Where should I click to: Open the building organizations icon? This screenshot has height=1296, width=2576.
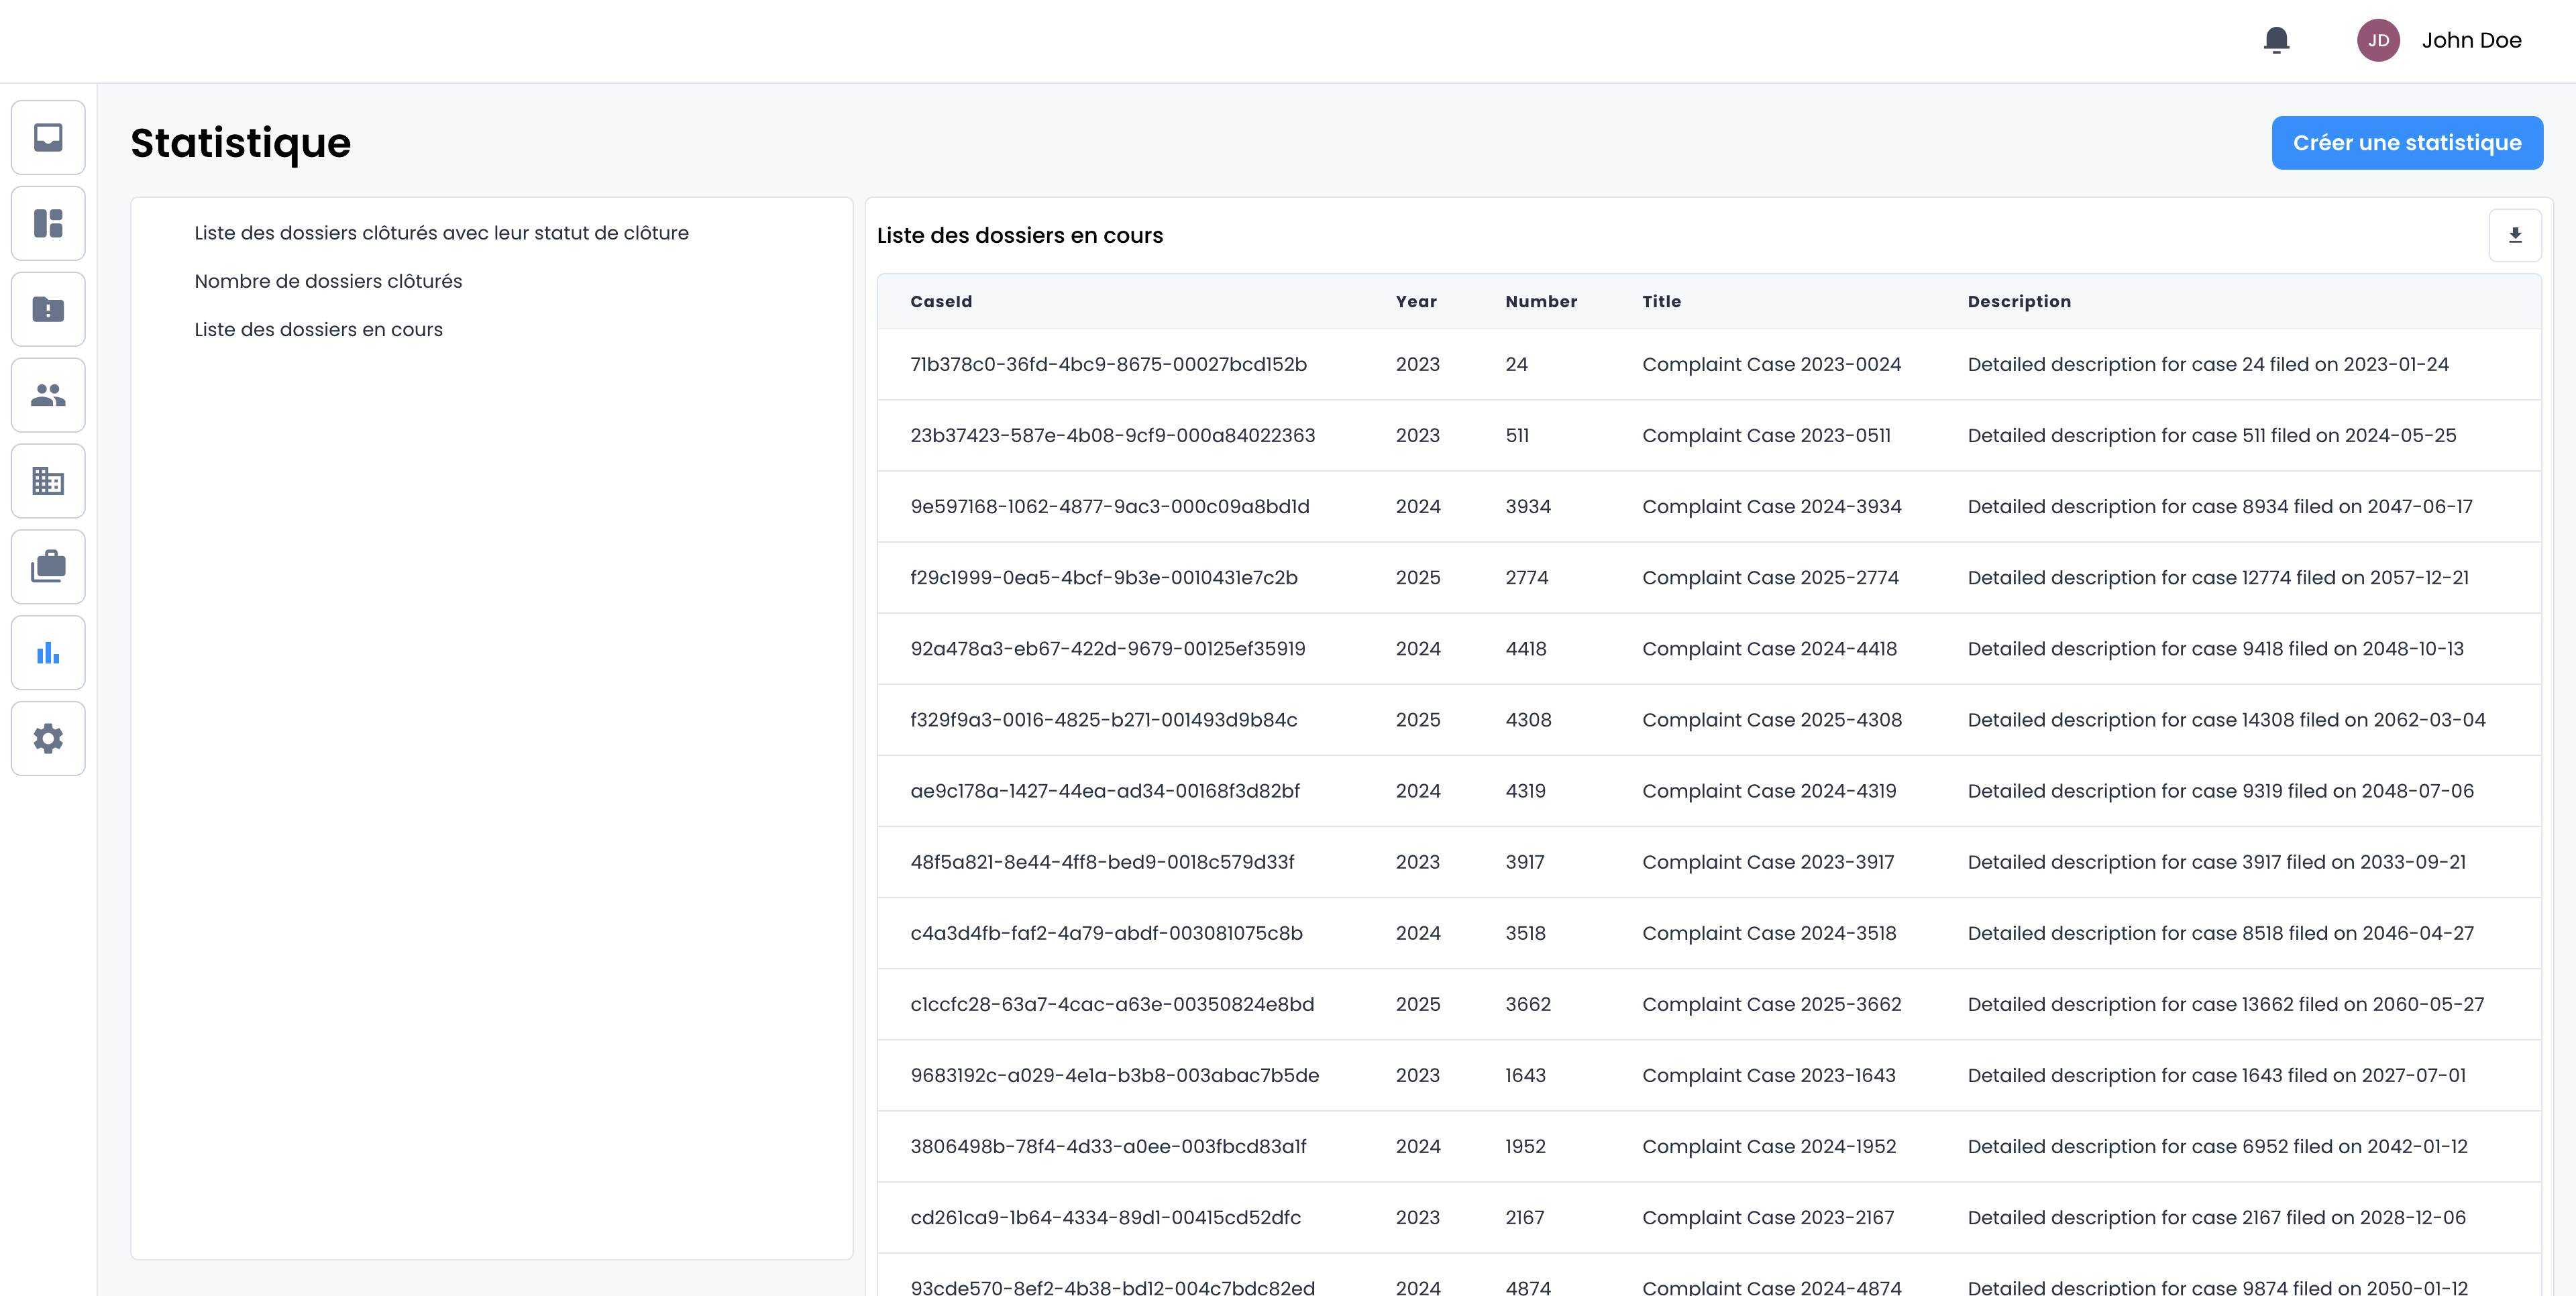(x=48, y=481)
